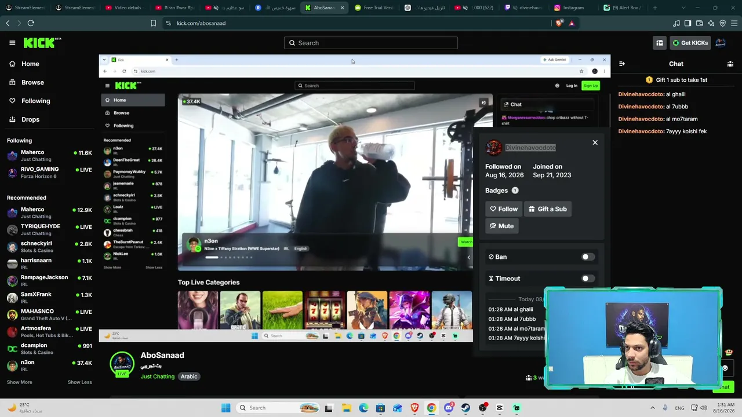Open Chrome from the taskbar
The width and height of the screenshot is (742, 417).
click(431, 408)
